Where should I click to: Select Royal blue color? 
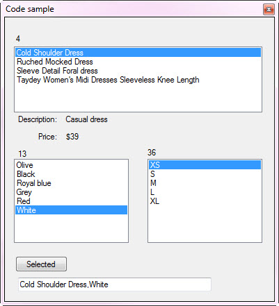[72, 183]
